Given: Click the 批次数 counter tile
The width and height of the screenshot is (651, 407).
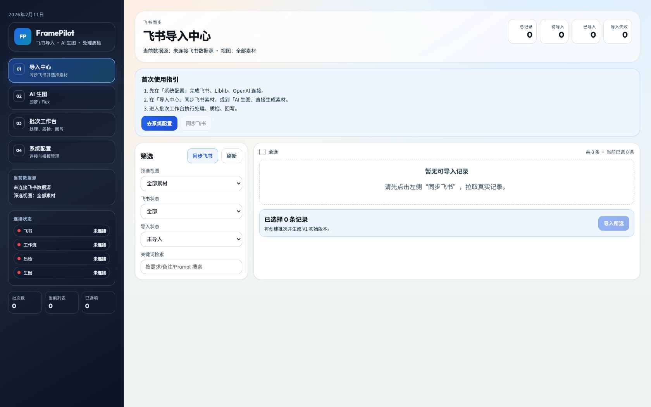Looking at the screenshot, I should pos(25,302).
